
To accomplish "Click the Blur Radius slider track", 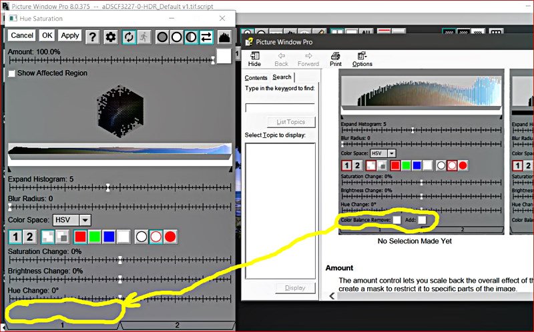I will pyautogui.click(x=120, y=207).
